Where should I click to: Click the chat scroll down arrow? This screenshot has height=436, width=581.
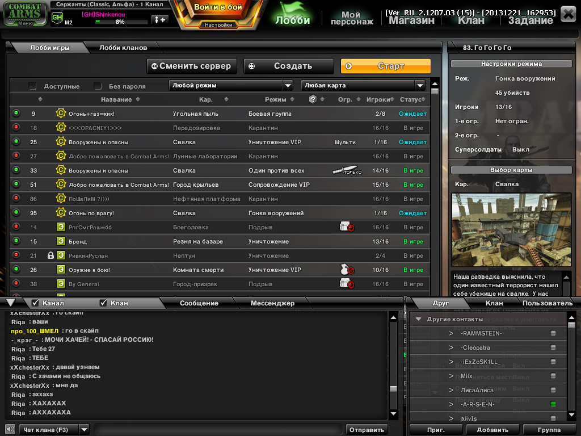[x=394, y=414]
